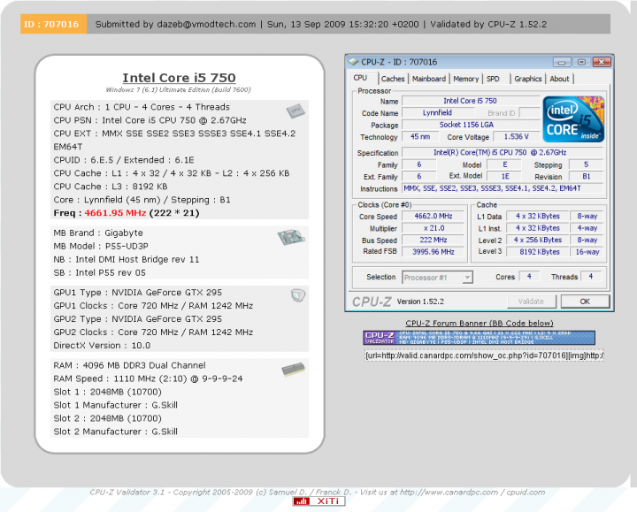Image resolution: width=637 pixels, height=512 pixels.
Task: Open the Mainboard tab
Action: tap(429, 79)
